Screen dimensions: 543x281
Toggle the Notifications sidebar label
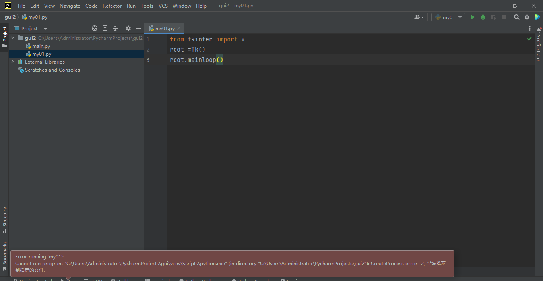(x=539, y=47)
